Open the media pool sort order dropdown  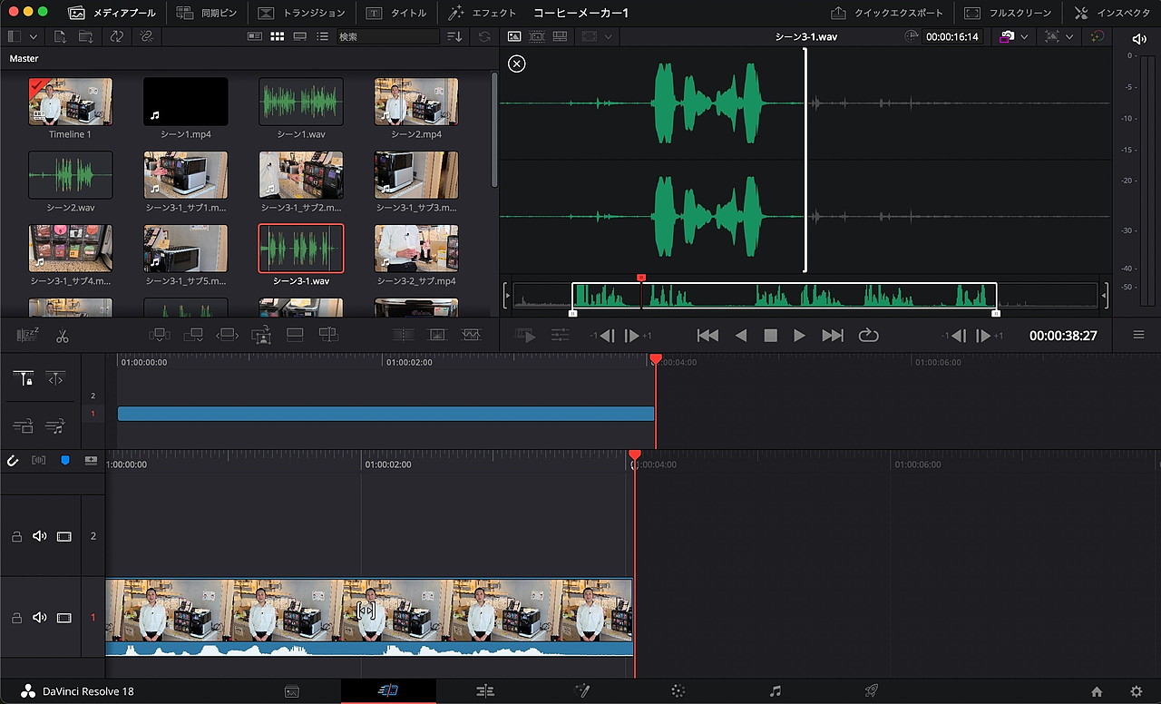454,36
